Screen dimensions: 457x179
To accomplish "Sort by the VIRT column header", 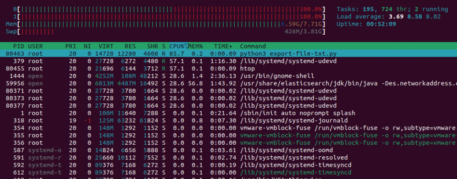I will [x=106, y=46].
